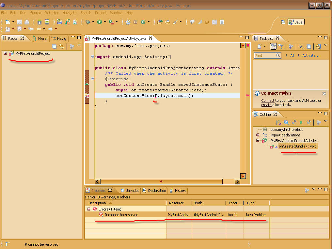Toggle Hide Static Members in Outline
The height and width of the screenshot is (249, 332).
[293, 122]
